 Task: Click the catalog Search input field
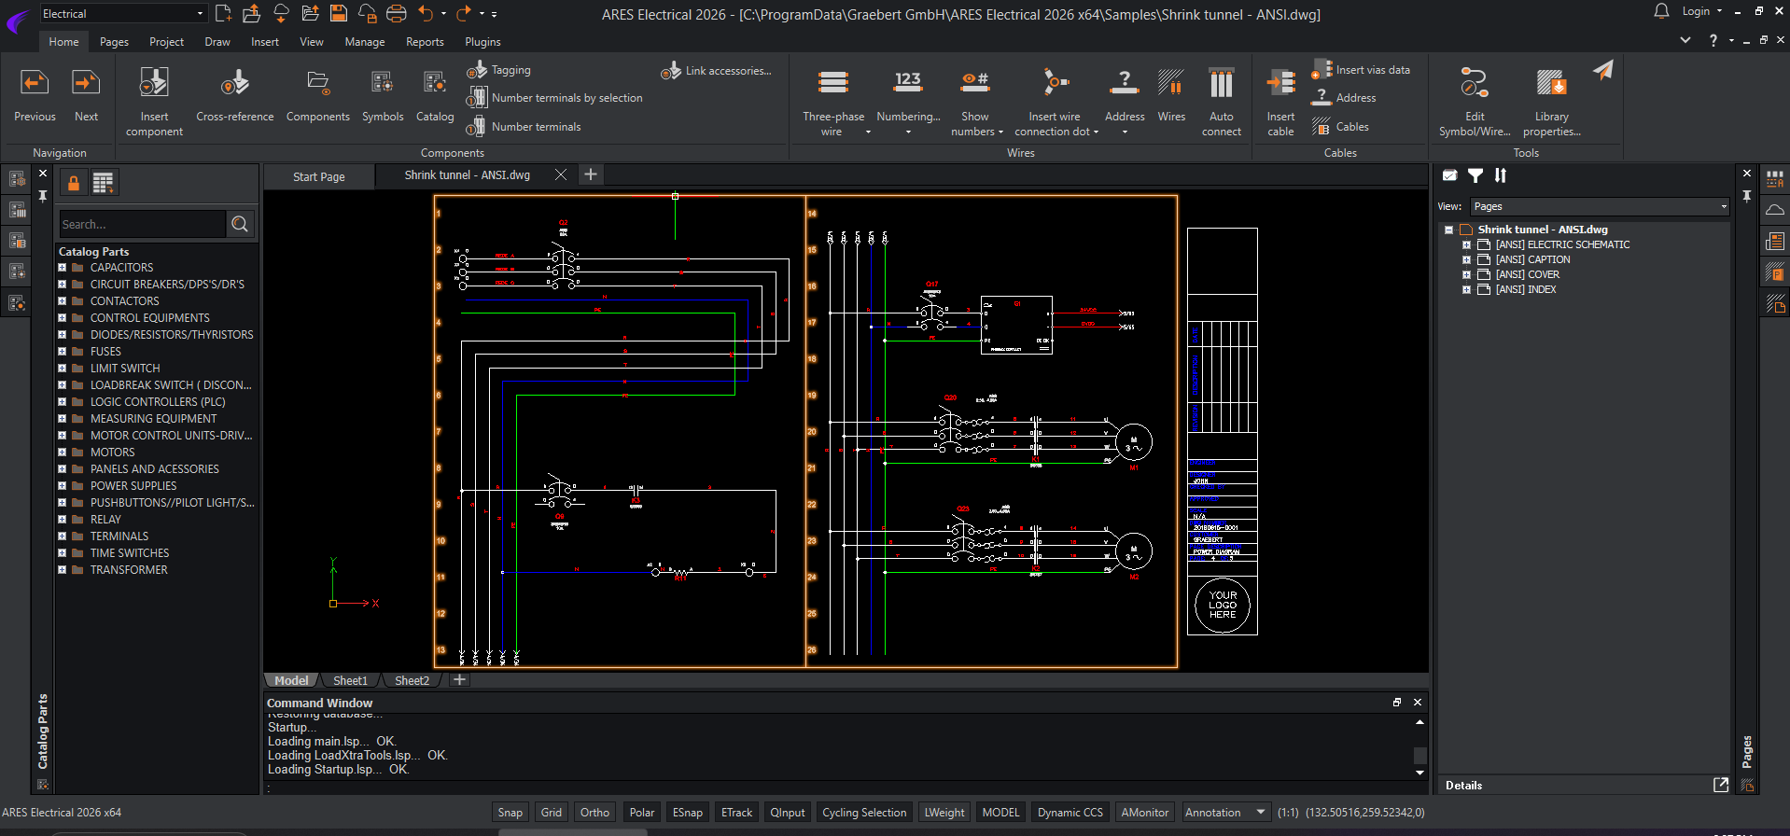pos(142,224)
